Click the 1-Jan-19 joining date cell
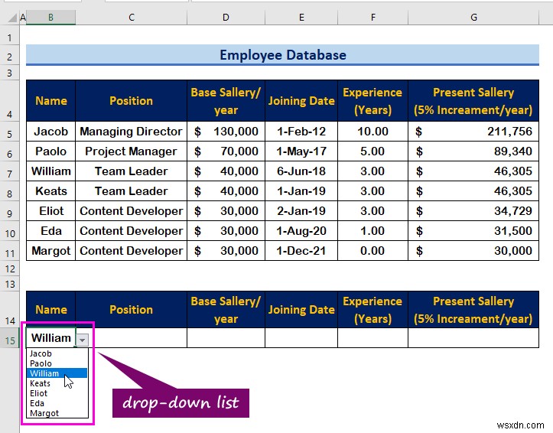The image size is (553, 433). [x=301, y=191]
